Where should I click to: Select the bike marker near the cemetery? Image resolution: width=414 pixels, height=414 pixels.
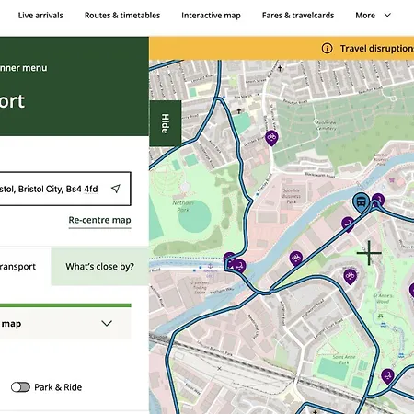tap(271, 138)
